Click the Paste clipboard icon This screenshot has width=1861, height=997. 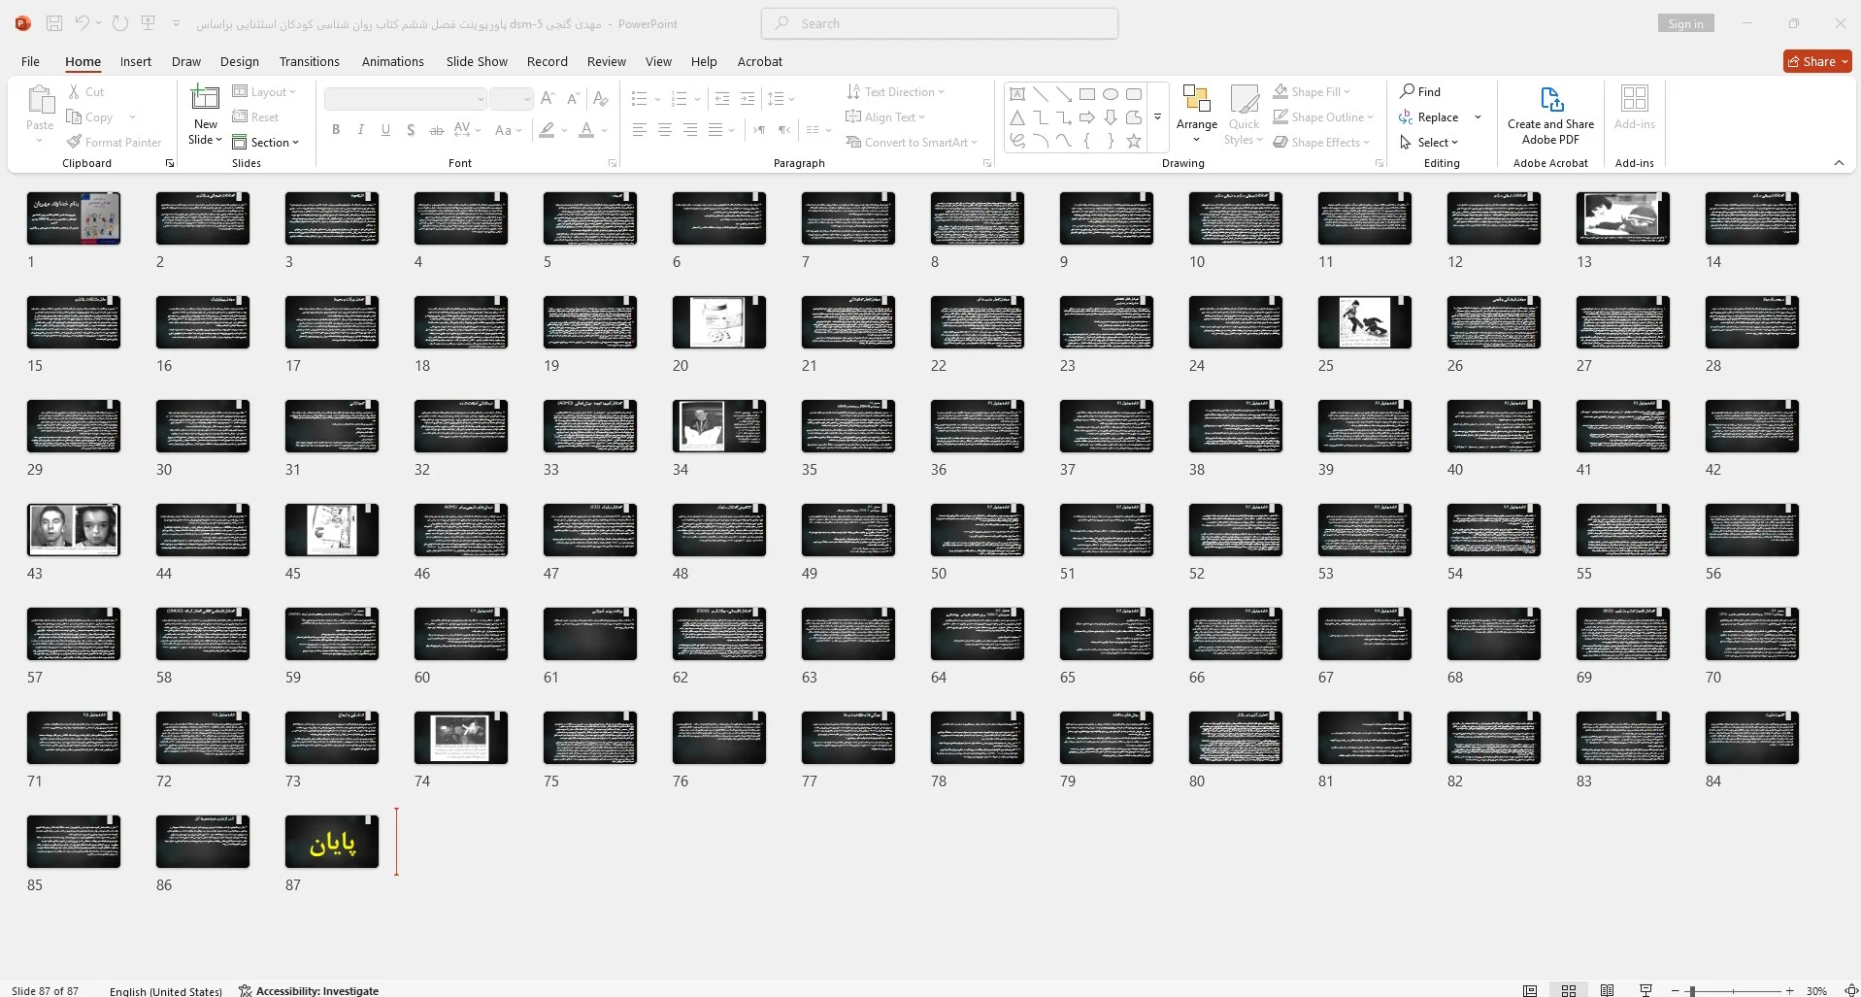tap(40, 100)
